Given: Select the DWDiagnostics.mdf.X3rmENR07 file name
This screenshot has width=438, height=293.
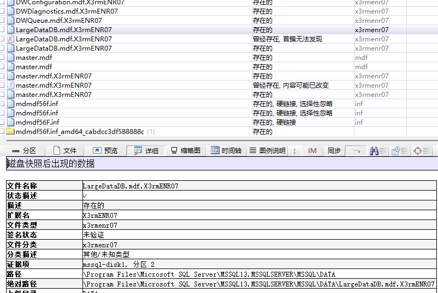Looking at the screenshot, I should point(67,11).
